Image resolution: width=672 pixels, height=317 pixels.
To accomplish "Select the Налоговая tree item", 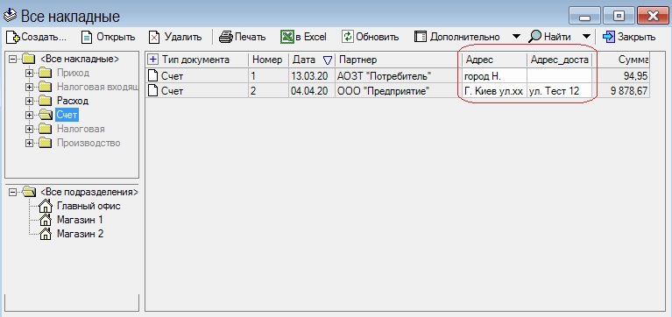I will 81,129.
